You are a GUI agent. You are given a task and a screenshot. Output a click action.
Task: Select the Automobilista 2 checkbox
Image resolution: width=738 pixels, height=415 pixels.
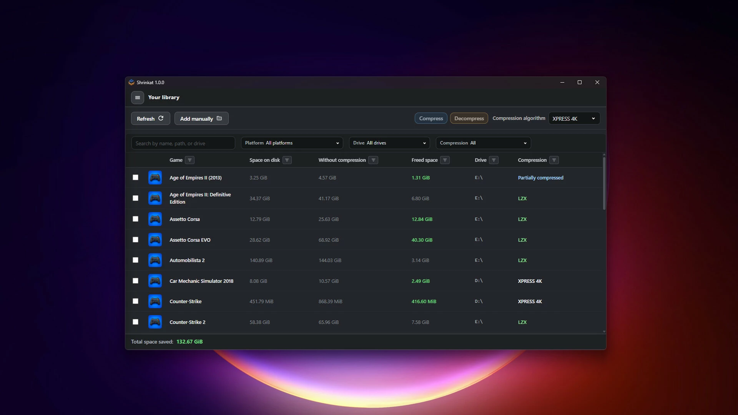pos(135,260)
